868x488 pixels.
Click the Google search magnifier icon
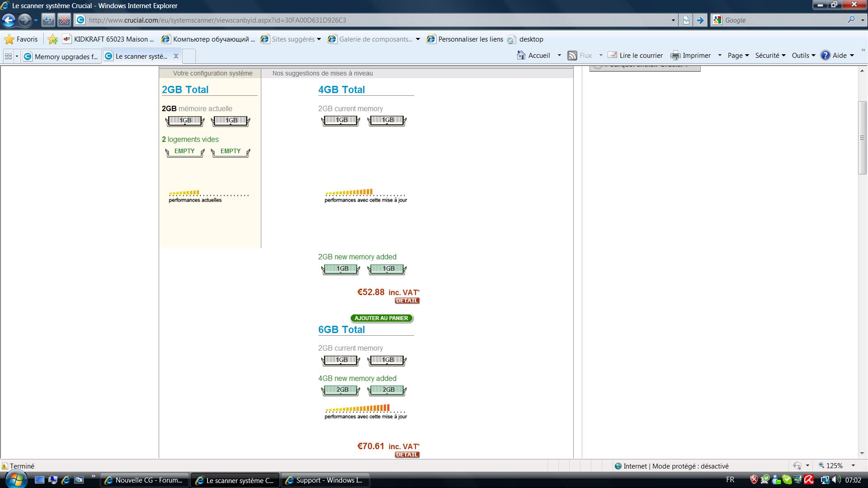(851, 20)
